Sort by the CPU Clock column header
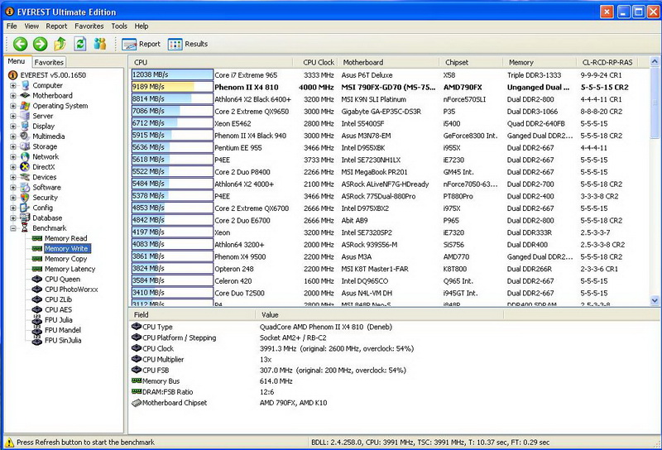 coord(315,62)
